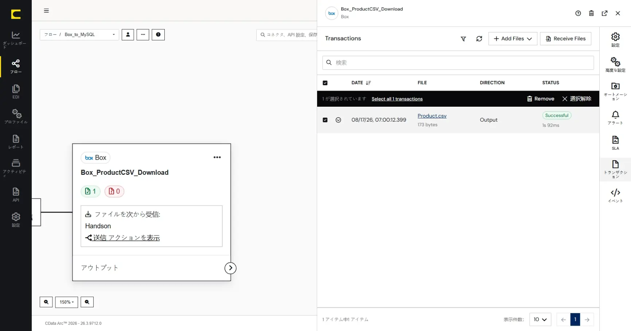Switch to the Events tab

pyautogui.click(x=615, y=196)
